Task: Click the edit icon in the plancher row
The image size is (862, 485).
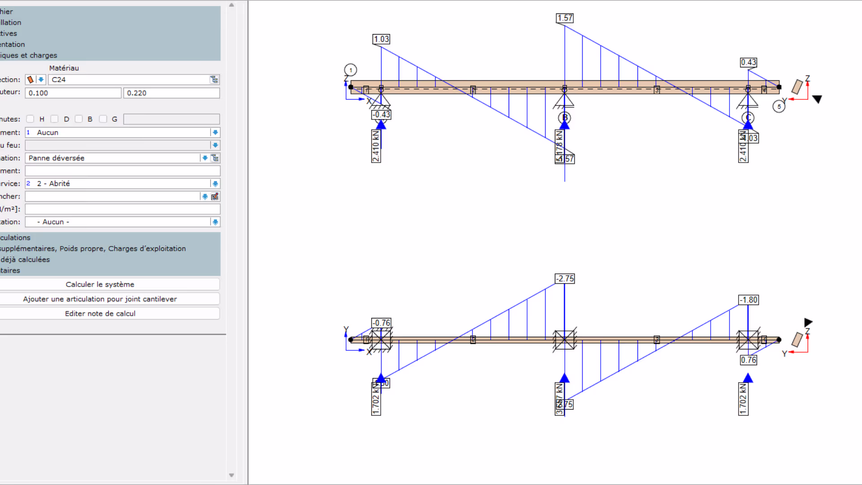Action: tap(215, 196)
